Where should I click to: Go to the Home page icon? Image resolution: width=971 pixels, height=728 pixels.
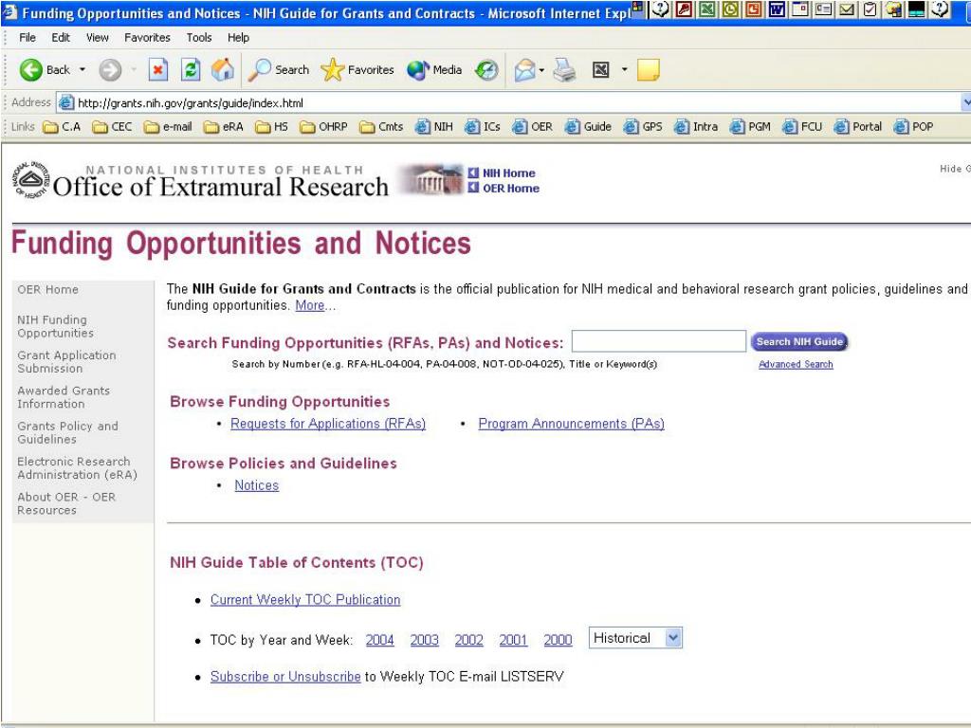click(x=222, y=70)
